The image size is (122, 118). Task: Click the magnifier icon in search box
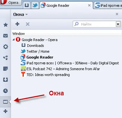tap(77, 24)
